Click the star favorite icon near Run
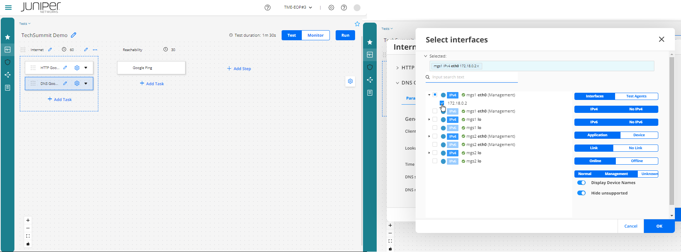 [357, 24]
